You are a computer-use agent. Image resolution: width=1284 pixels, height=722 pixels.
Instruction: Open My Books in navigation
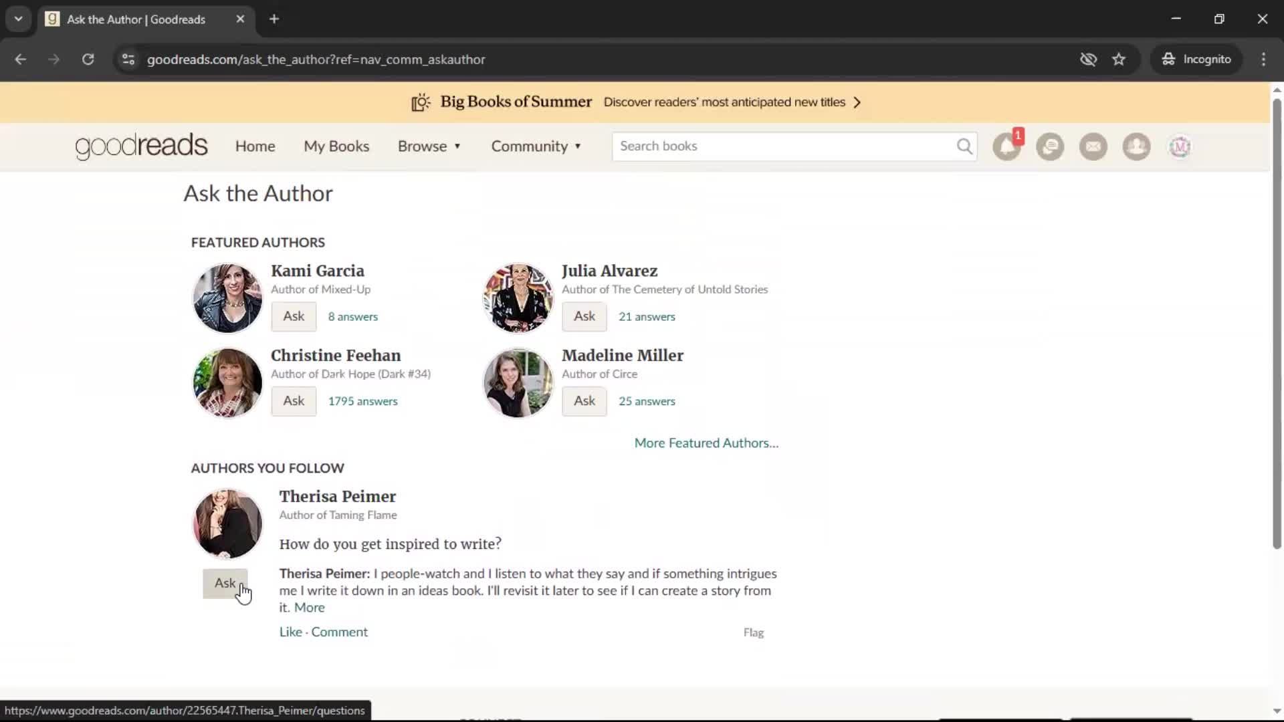click(x=336, y=146)
